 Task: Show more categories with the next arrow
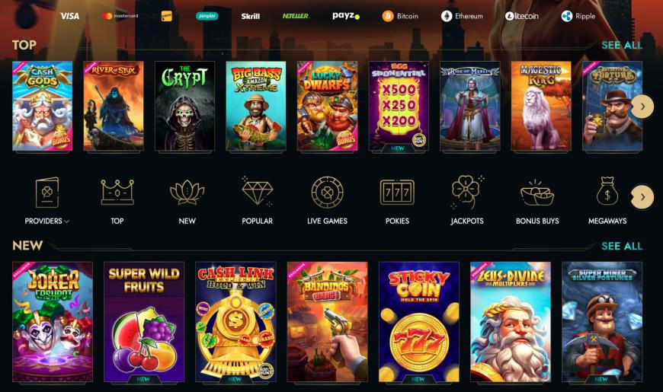[642, 197]
